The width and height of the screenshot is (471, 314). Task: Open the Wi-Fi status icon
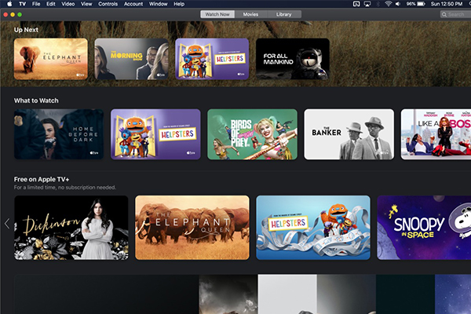389,4
